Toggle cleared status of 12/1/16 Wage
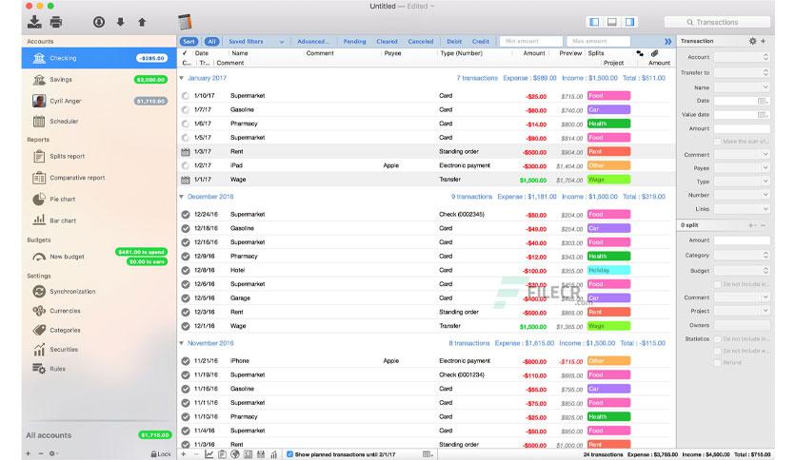 (186, 326)
